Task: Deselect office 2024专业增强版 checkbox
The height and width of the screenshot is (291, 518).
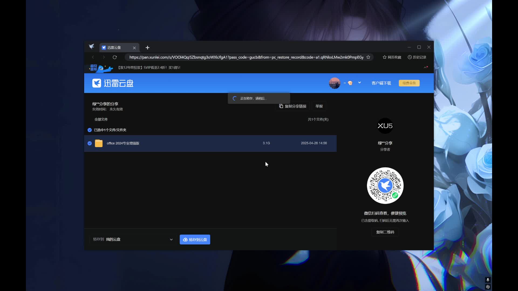Action: (x=90, y=143)
